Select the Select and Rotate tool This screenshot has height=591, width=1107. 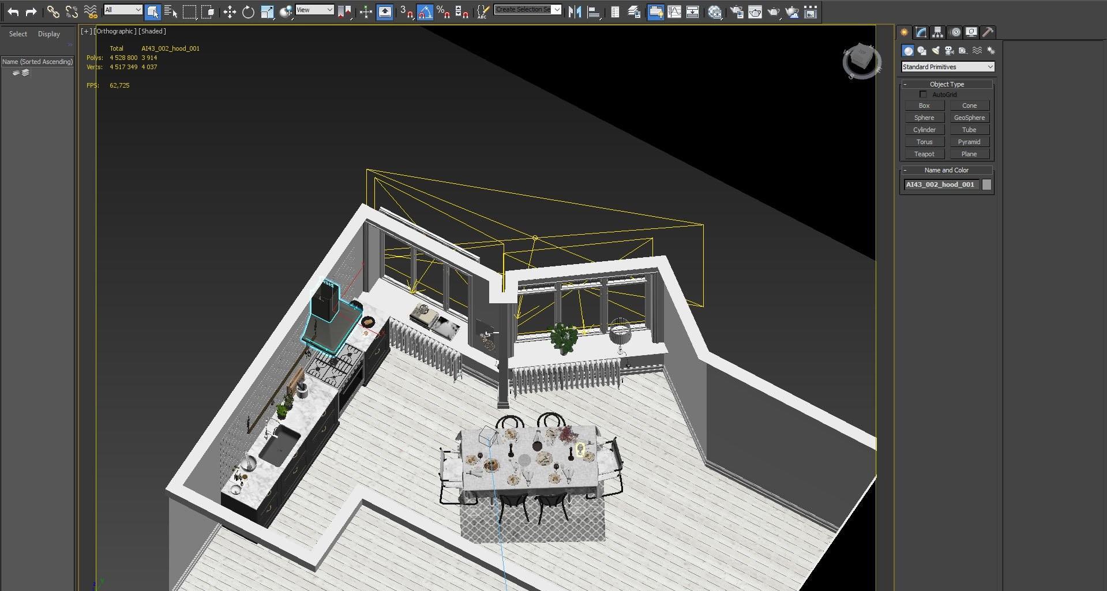pyautogui.click(x=248, y=12)
